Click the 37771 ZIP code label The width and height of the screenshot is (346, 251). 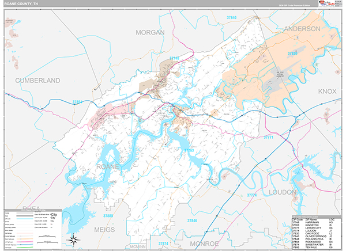pyautogui.click(x=269, y=137)
